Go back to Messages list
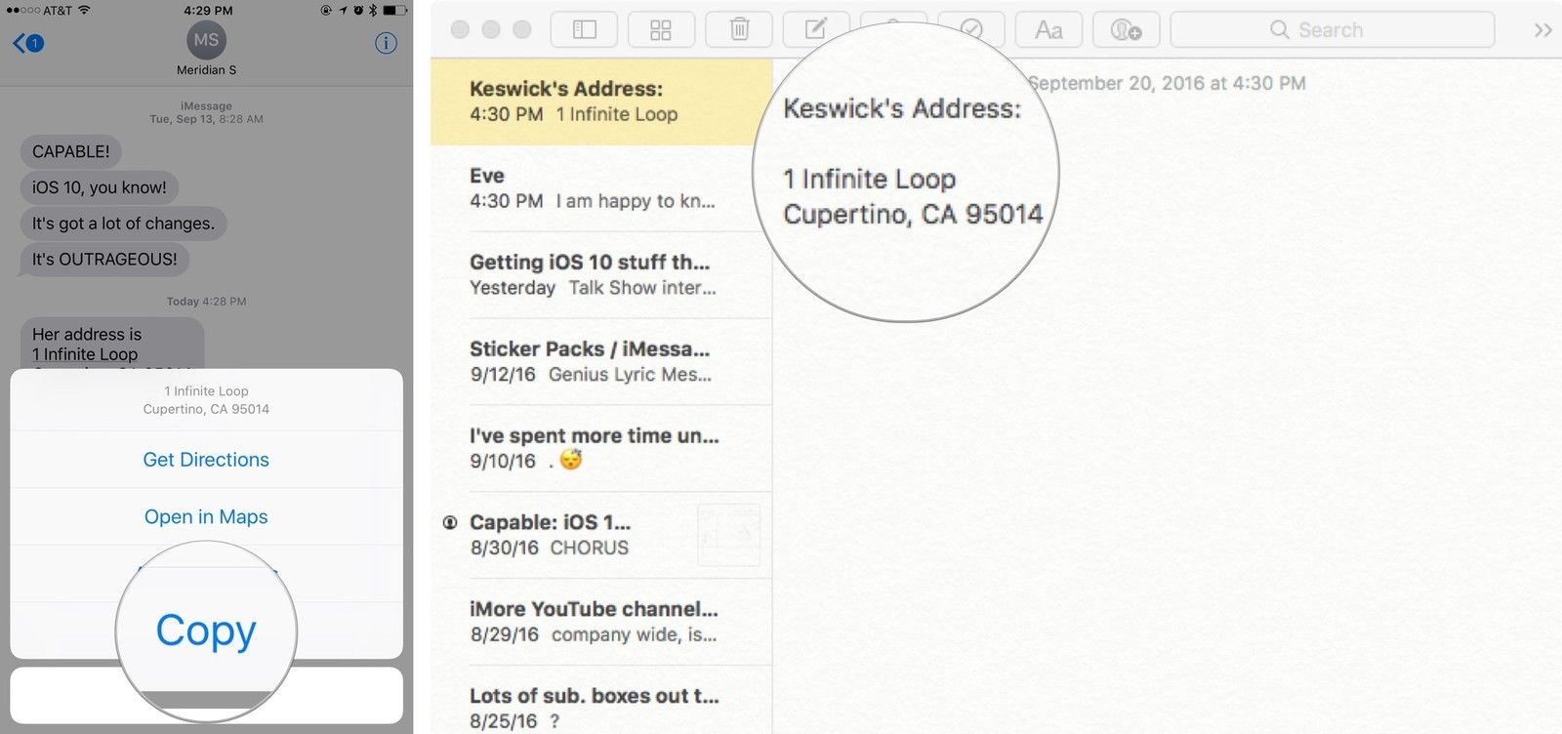1562x734 pixels. click(x=28, y=43)
